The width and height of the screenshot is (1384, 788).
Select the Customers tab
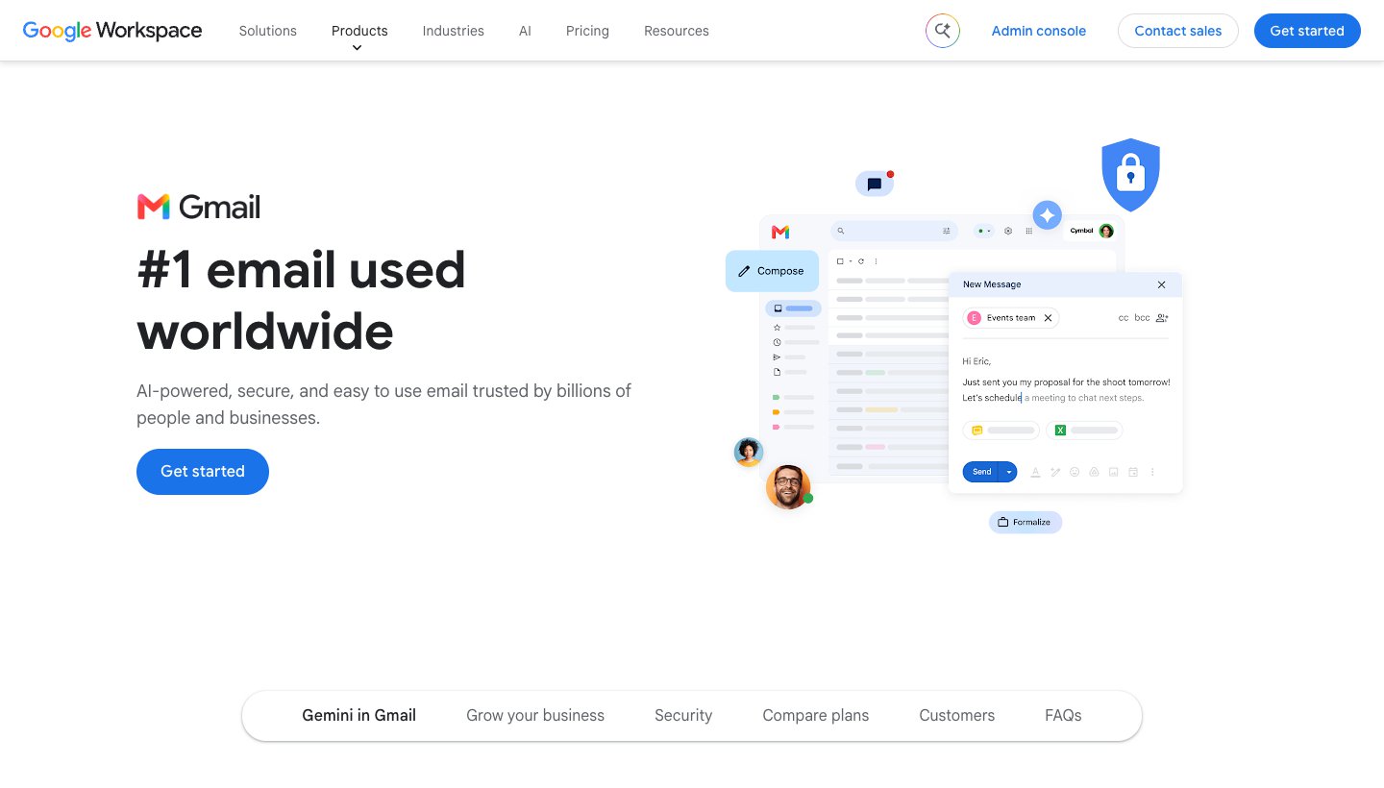tap(957, 716)
